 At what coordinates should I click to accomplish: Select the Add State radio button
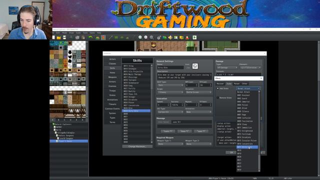click(x=218, y=88)
